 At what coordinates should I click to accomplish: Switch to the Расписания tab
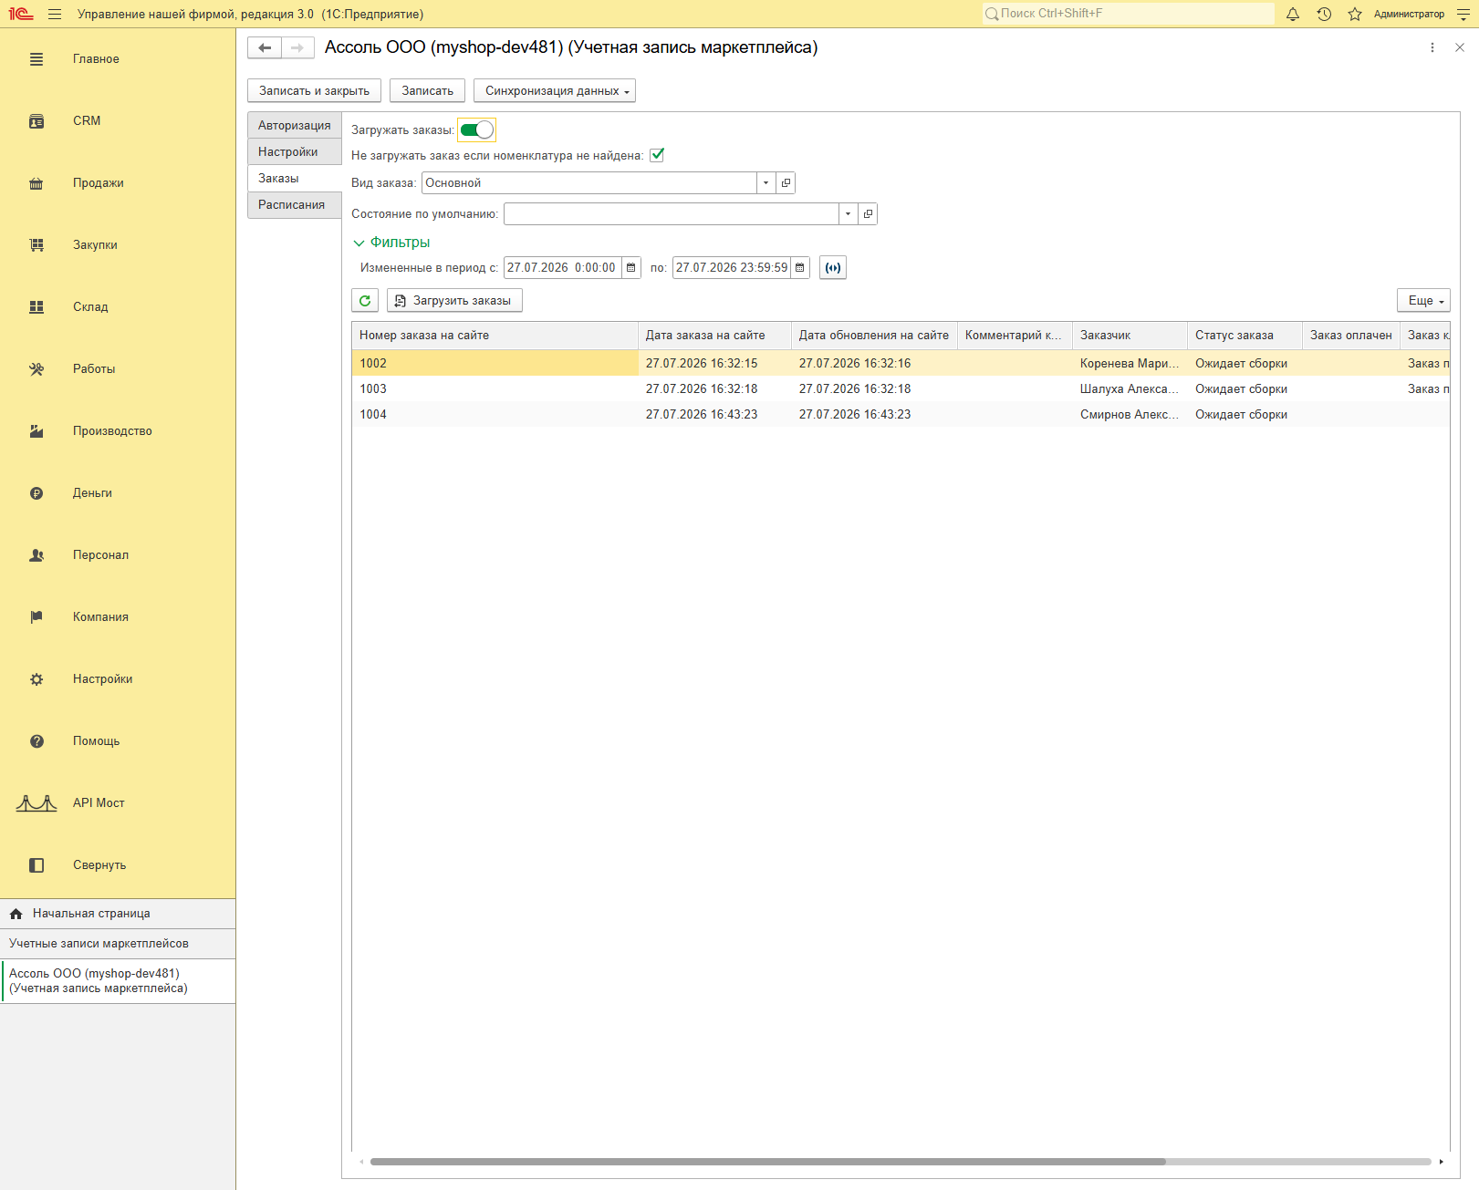[294, 204]
